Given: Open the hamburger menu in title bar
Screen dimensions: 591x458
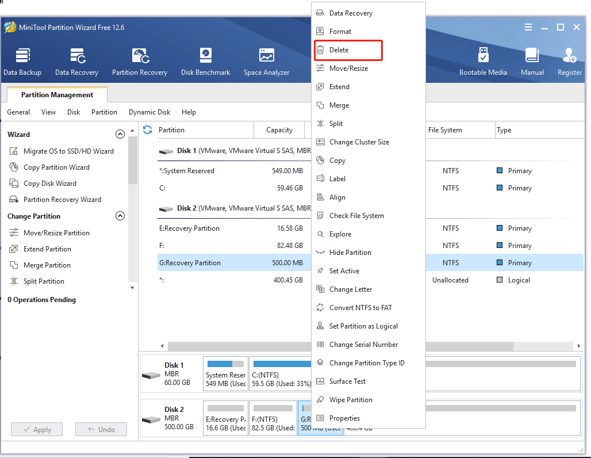Looking at the screenshot, I should (528, 27).
